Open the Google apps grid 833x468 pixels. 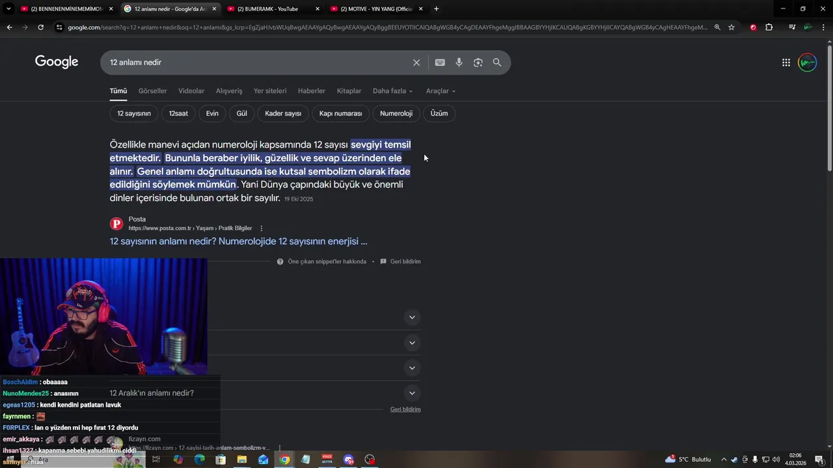pos(786,62)
